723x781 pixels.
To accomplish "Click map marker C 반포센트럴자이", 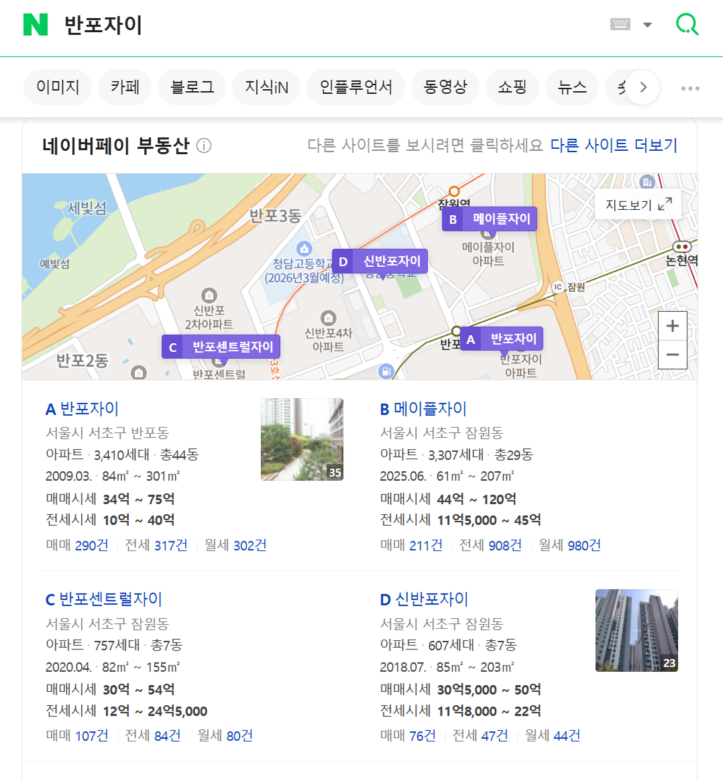I will [x=221, y=347].
